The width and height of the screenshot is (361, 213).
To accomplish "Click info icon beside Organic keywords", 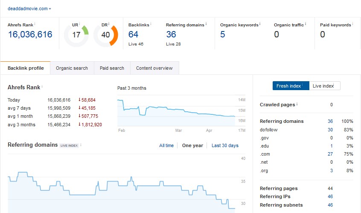I will [260, 24].
